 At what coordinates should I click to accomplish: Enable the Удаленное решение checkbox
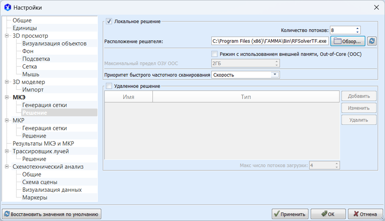(109, 86)
